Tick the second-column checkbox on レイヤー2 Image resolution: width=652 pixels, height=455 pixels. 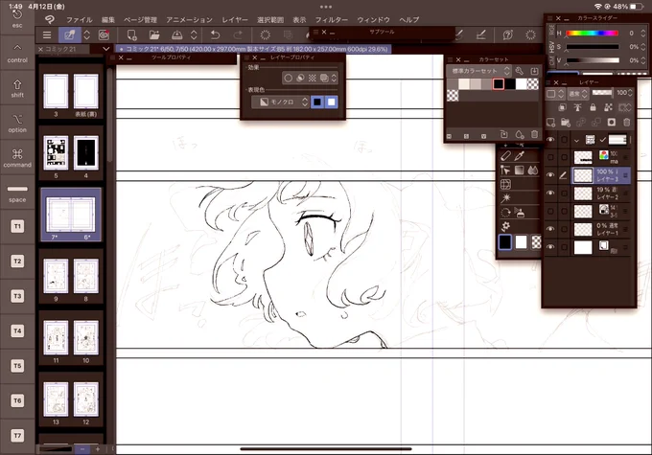[564, 193]
